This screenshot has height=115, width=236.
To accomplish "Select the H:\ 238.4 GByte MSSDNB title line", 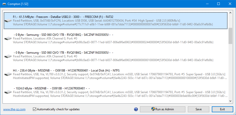I will point(66,70).
